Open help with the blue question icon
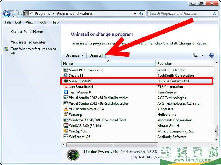Viewport: 221px width, 165px height. 212,55
